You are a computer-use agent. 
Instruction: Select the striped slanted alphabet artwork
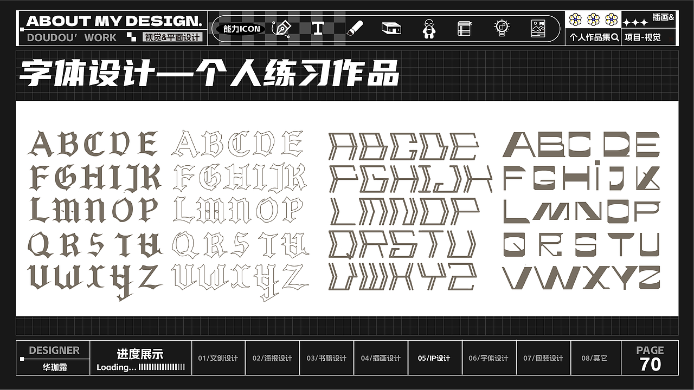pos(410,211)
